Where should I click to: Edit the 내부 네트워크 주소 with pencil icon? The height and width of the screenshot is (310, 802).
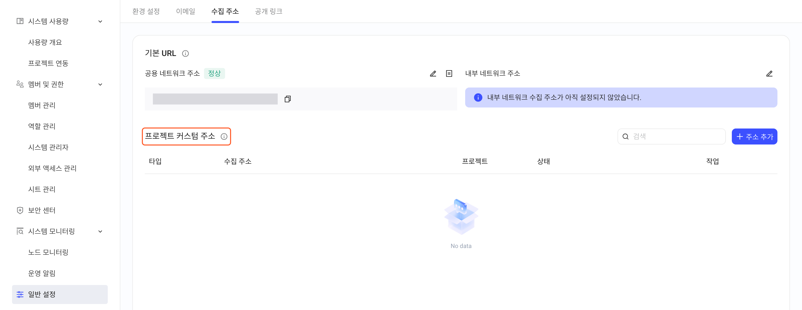coord(769,73)
